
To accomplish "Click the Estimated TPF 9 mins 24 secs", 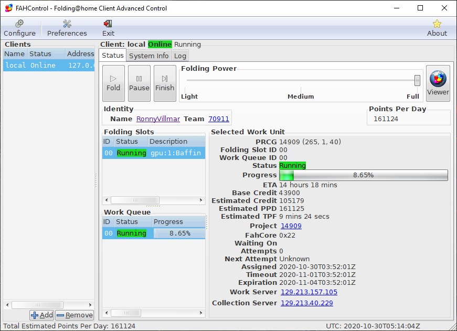I will click(304, 217).
